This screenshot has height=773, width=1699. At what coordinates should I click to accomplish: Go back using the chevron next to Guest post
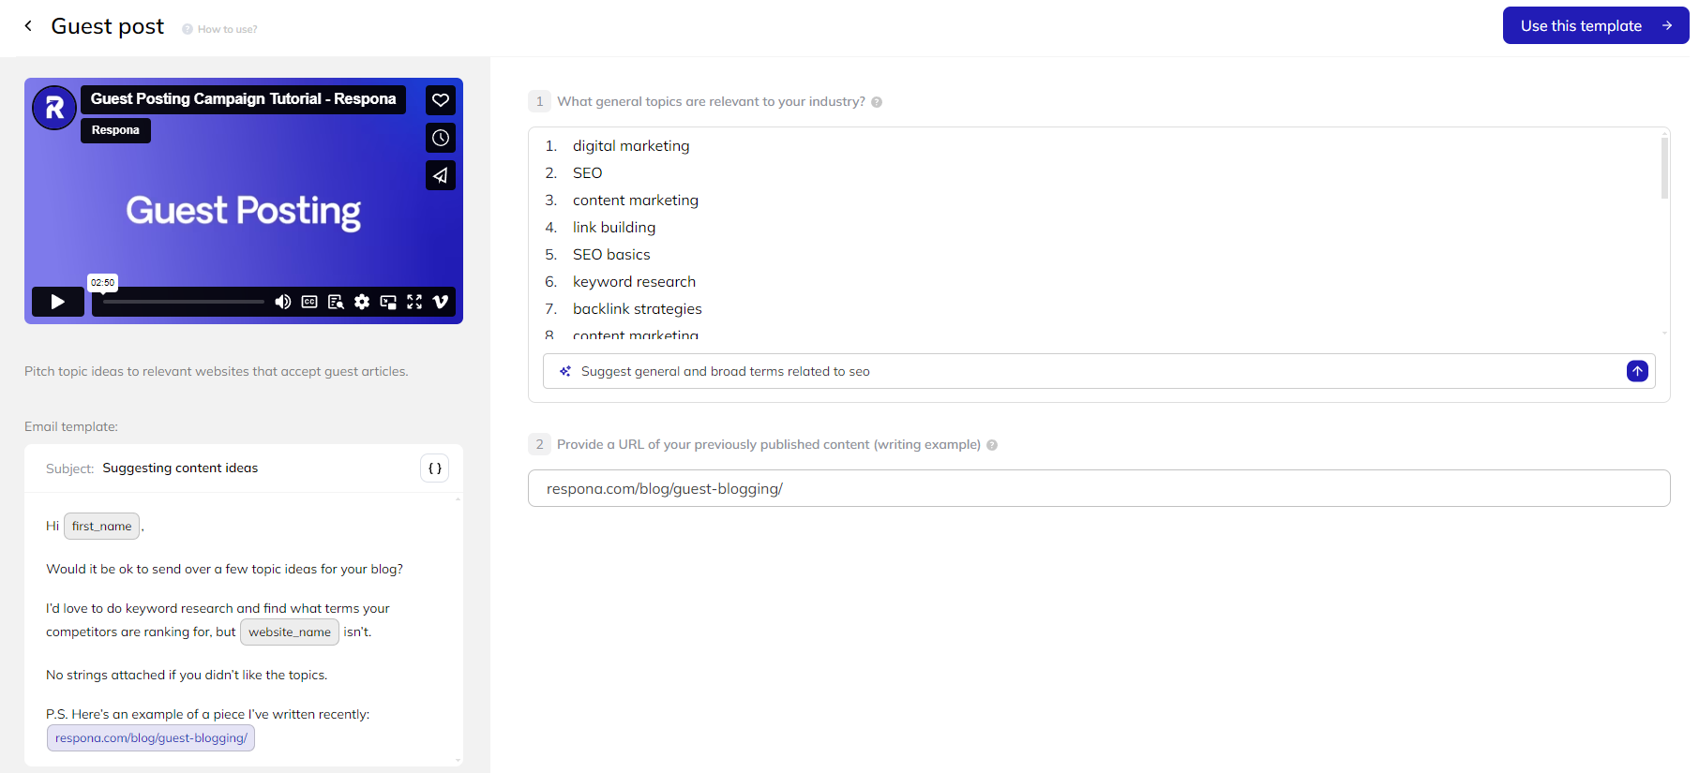tap(28, 25)
